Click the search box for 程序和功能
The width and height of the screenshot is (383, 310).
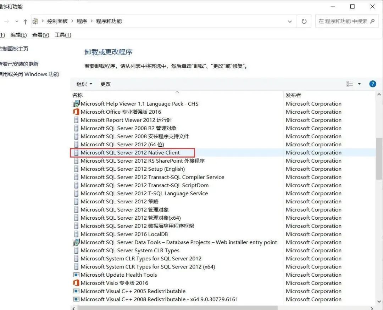click(x=343, y=21)
